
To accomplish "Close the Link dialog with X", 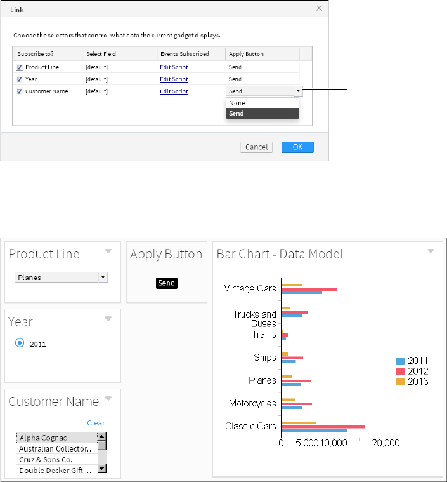I will pos(319,8).
